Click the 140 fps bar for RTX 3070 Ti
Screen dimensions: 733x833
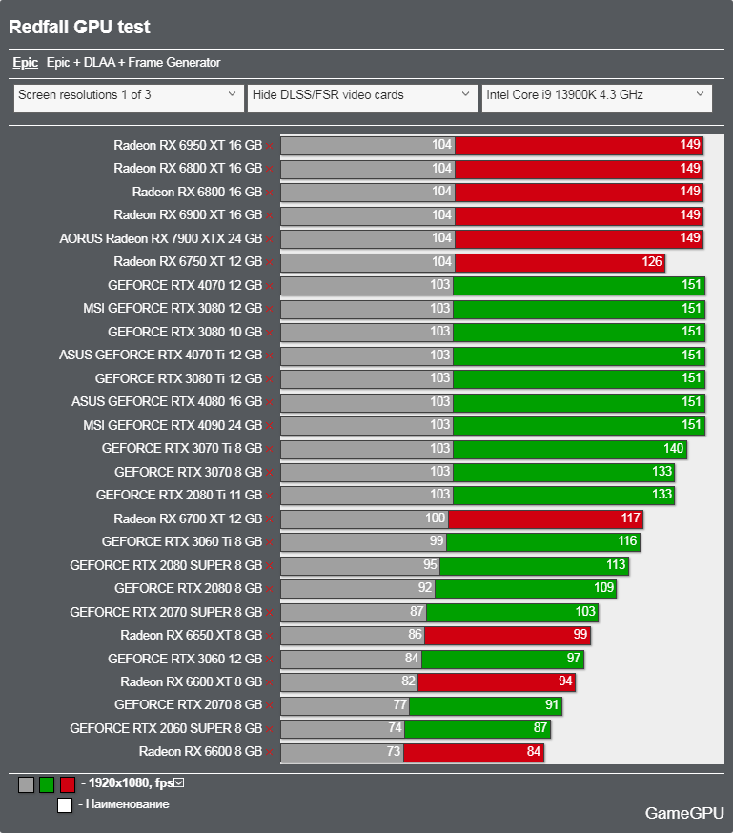(570, 449)
